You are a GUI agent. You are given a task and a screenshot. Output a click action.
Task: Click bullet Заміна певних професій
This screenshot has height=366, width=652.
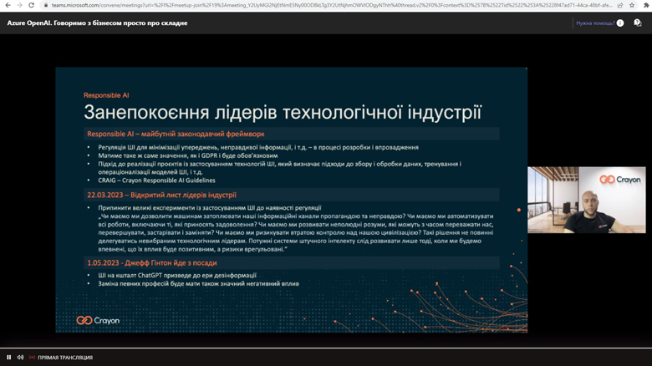point(198,283)
